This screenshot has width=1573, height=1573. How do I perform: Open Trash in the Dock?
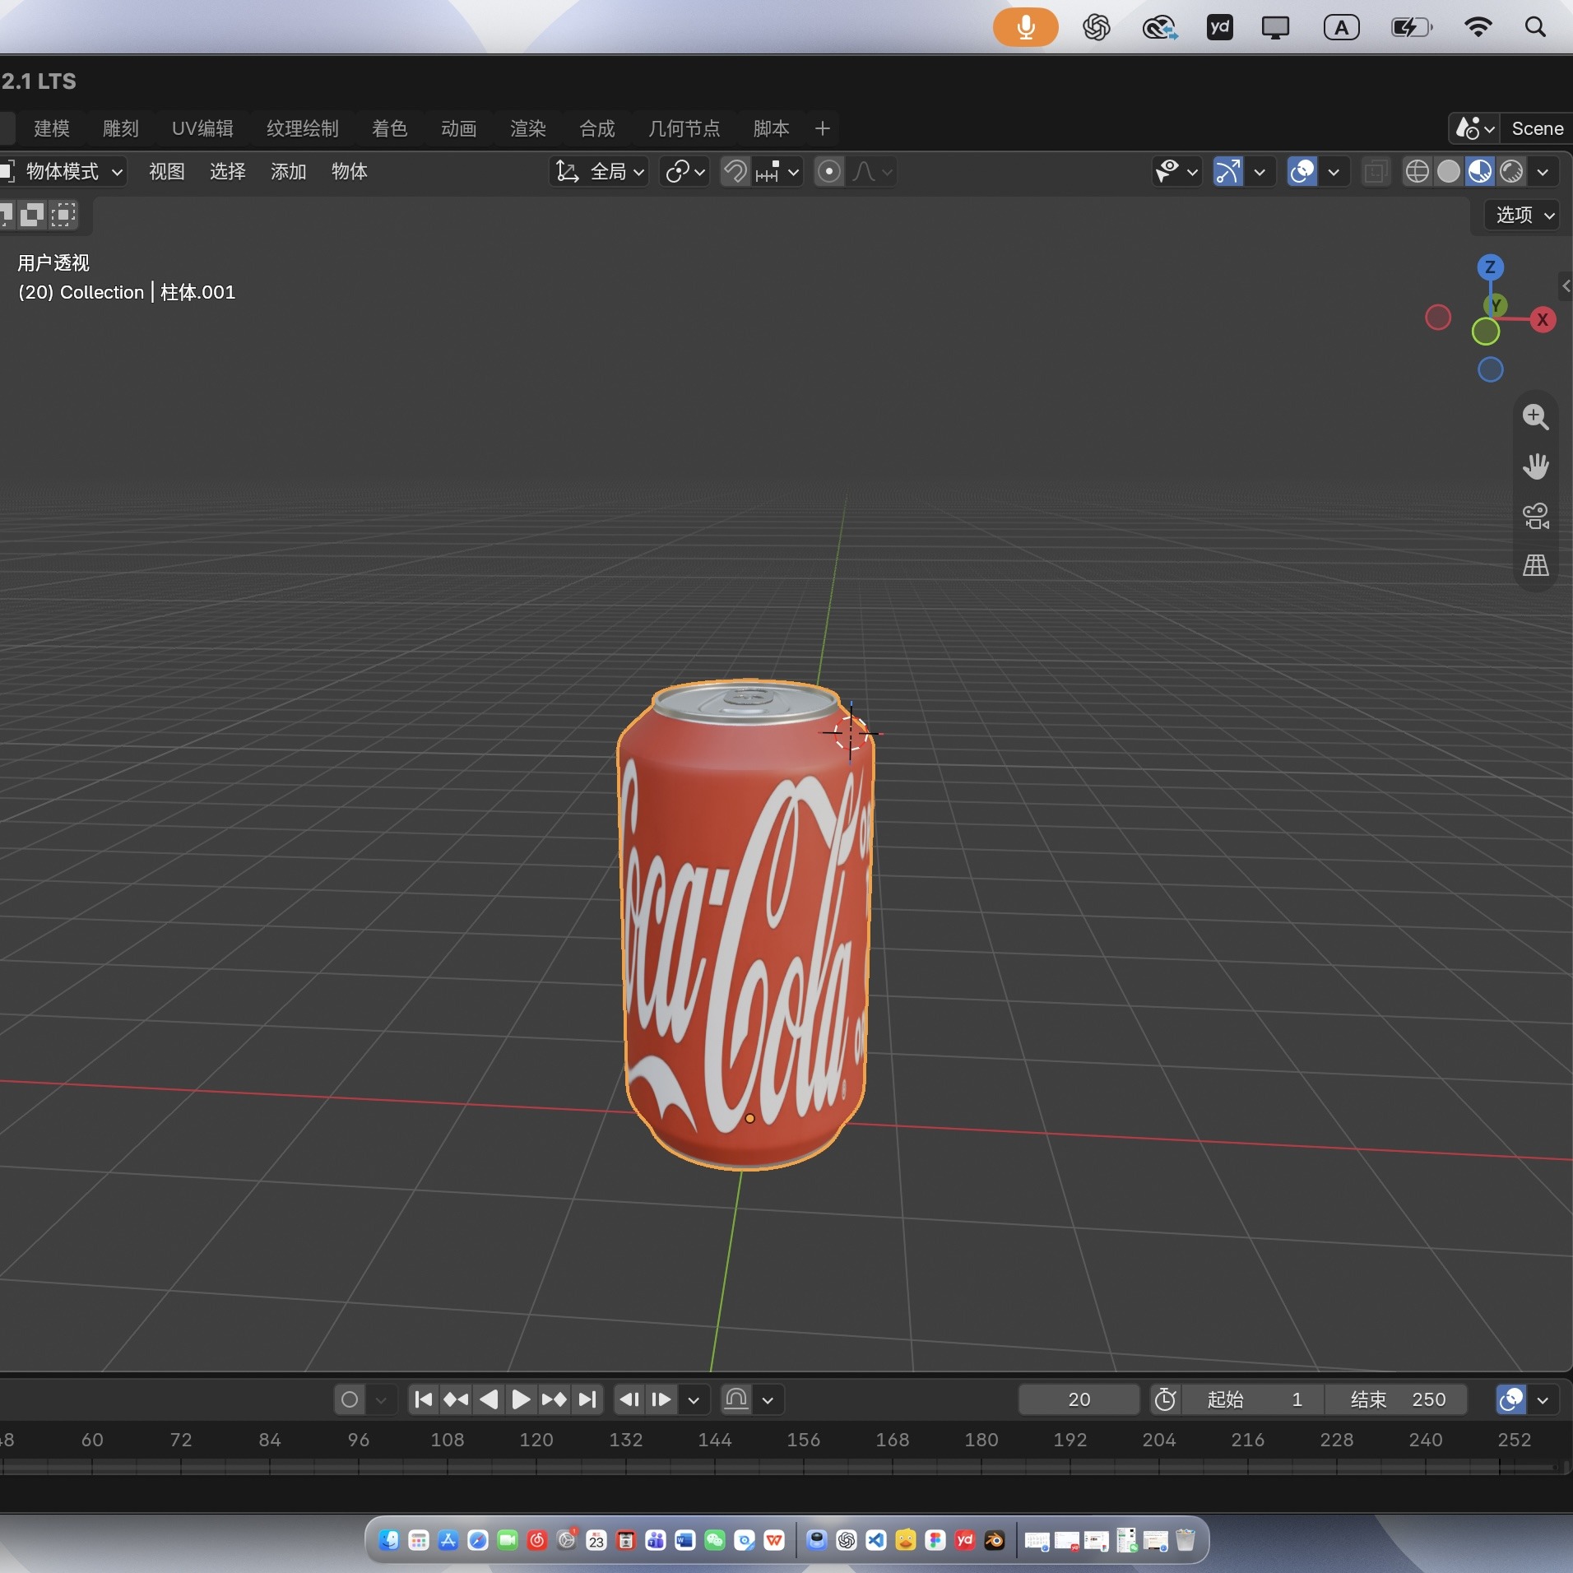pyautogui.click(x=1185, y=1540)
